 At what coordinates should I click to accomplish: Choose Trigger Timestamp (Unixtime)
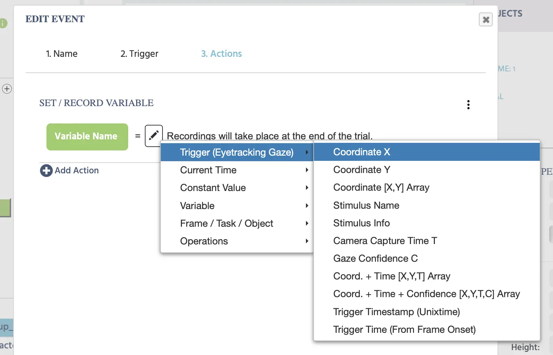(396, 312)
